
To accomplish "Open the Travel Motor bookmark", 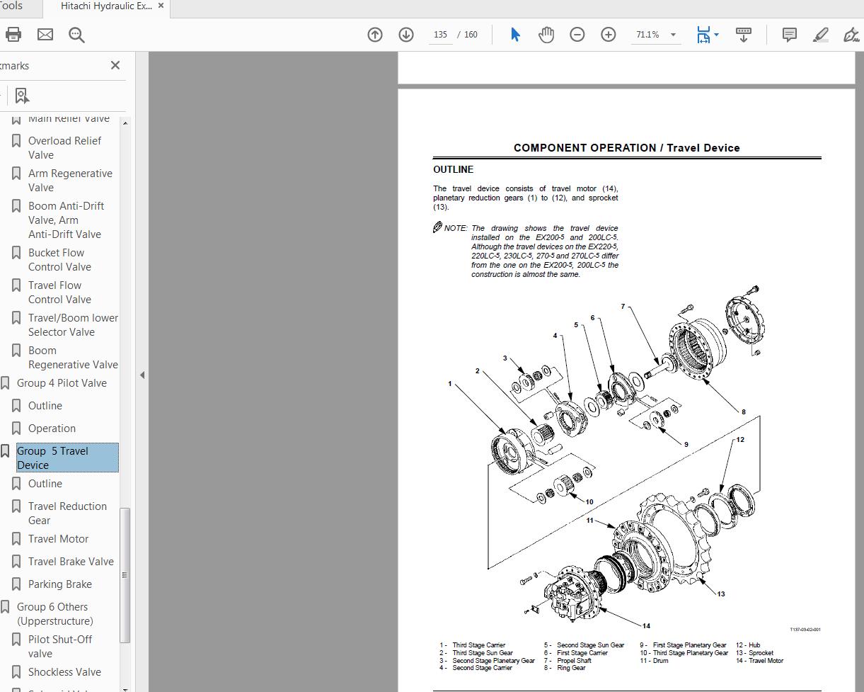I will [x=58, y=539].
